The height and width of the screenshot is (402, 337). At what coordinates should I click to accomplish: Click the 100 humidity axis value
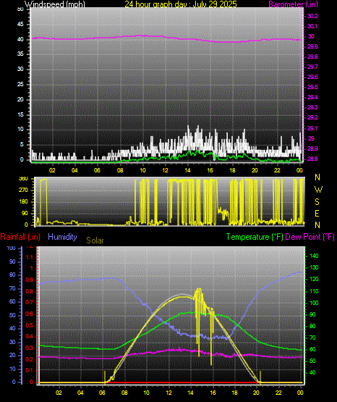[x=11, y=248]
